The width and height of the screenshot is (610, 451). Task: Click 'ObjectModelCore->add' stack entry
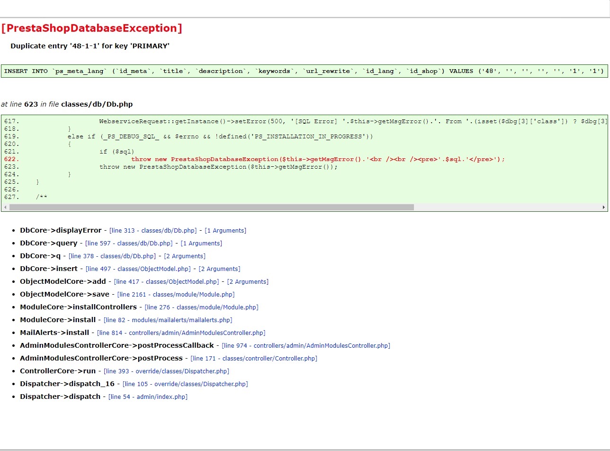click(x=63, y=281)
